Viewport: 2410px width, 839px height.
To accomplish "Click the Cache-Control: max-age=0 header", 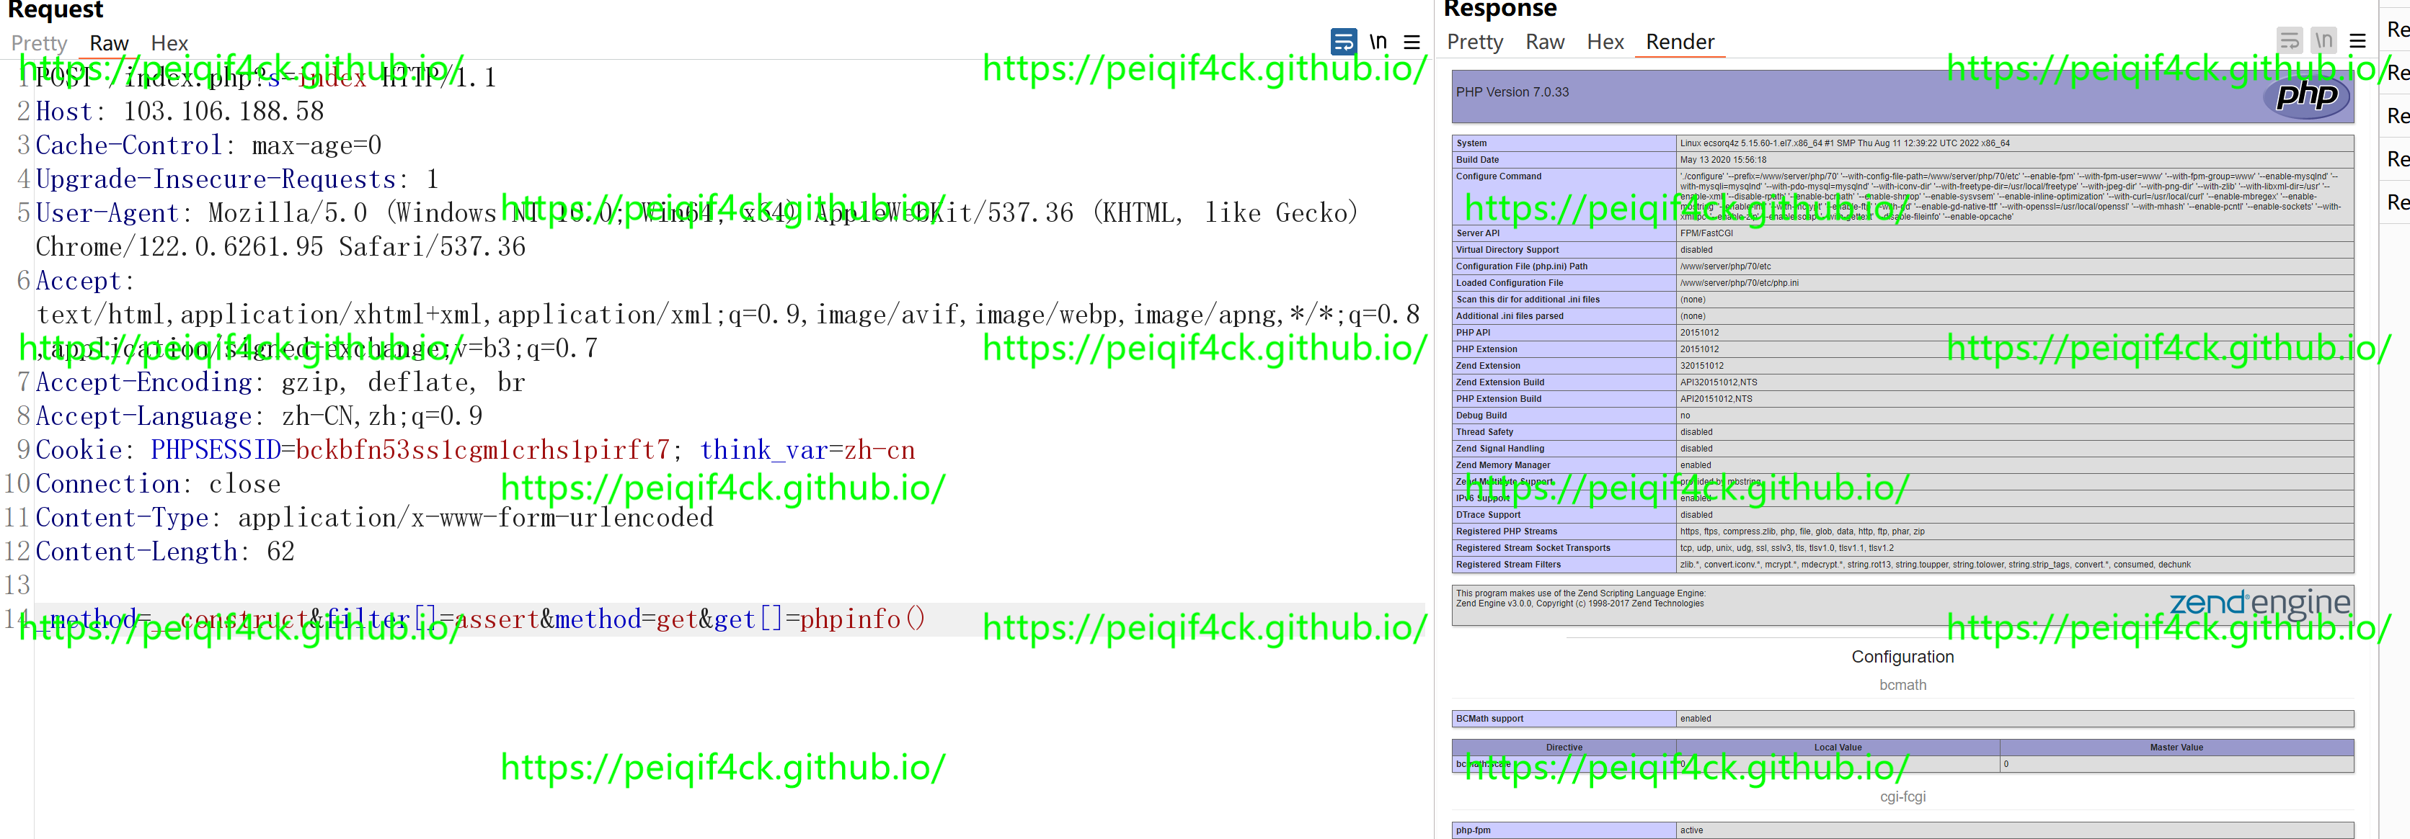I will (x=208, y=145).
